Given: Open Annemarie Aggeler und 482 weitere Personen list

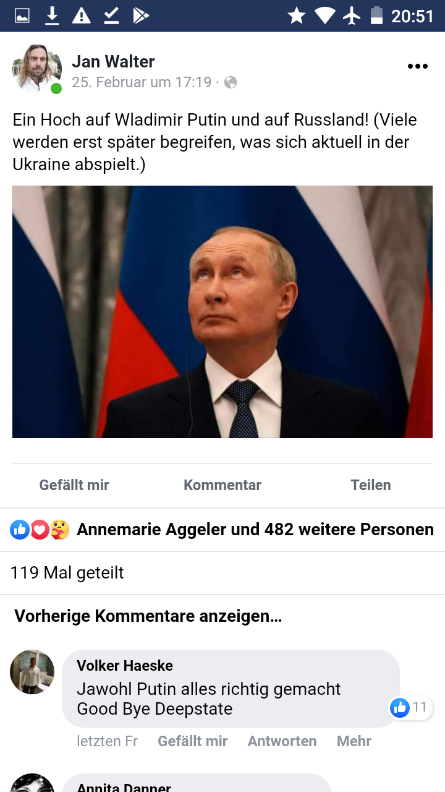Looking at the screenshot, I should click(x=255, y=530).
